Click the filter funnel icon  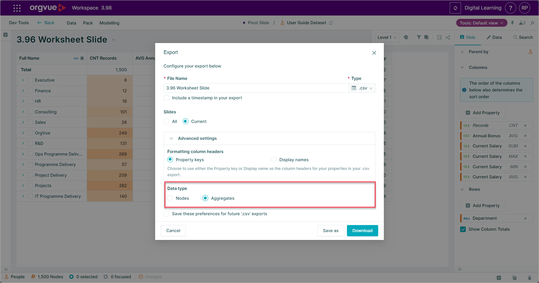(419, 37)
